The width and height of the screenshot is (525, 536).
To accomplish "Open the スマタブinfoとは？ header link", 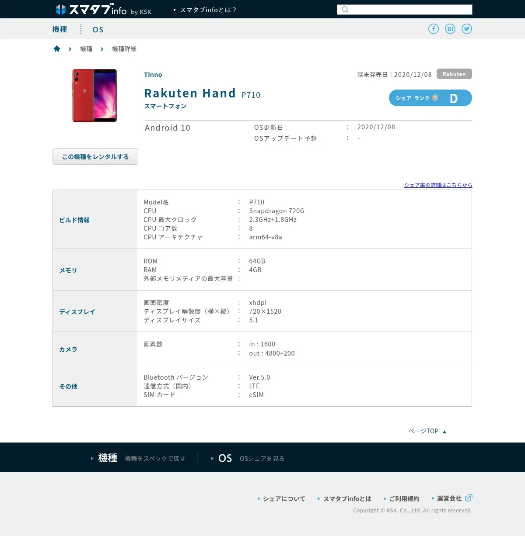I will point(205,10).
